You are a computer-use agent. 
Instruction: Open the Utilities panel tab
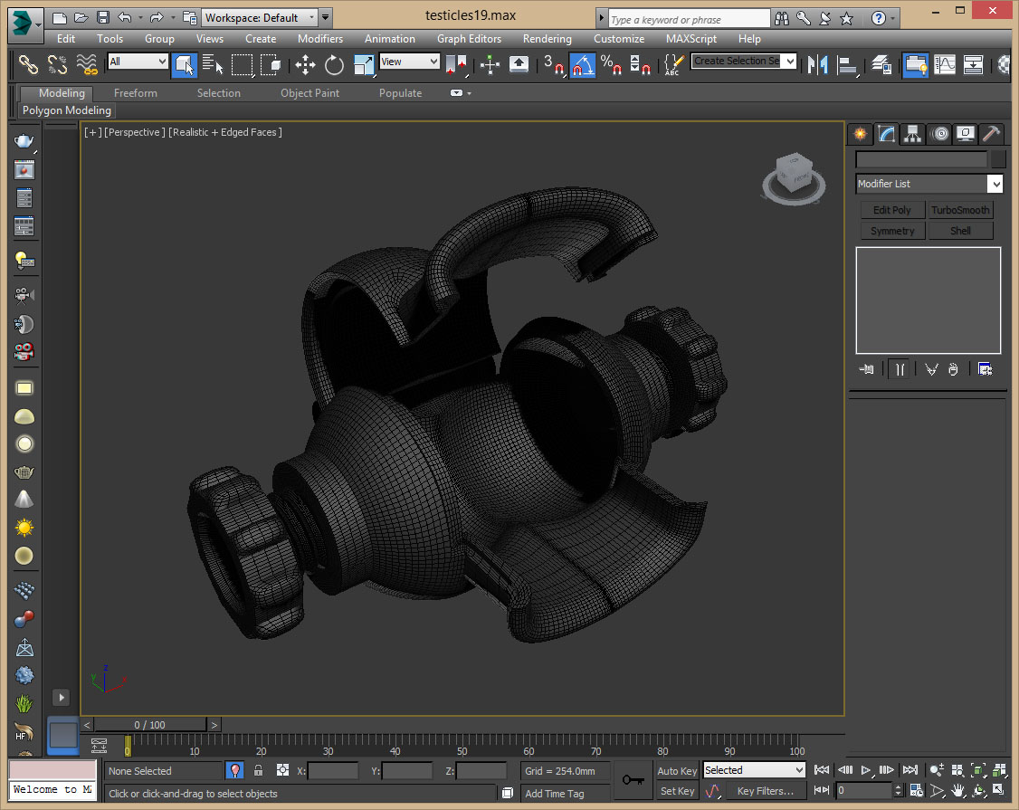click(992, 134)
